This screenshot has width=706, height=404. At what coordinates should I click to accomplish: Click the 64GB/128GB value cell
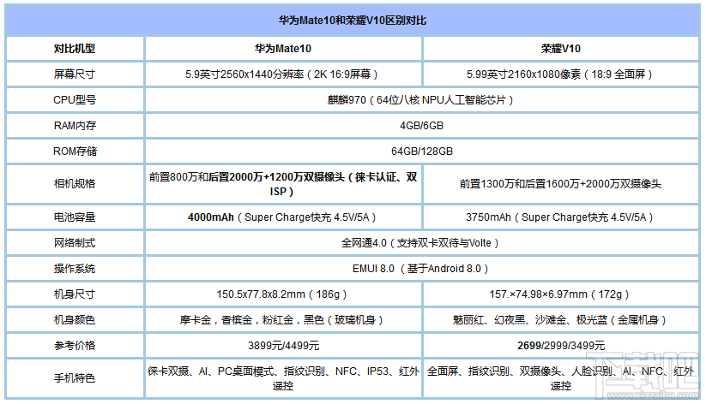(421, 151)
